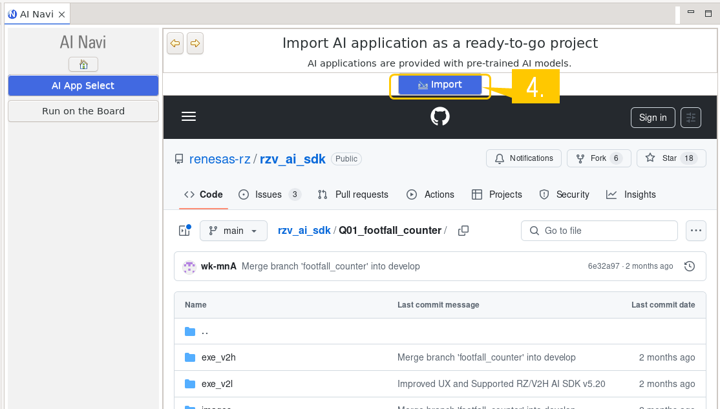The height and width of the screenshot is (409, 720).
Task: Open the three-dot more options menu
Action: 695,231
